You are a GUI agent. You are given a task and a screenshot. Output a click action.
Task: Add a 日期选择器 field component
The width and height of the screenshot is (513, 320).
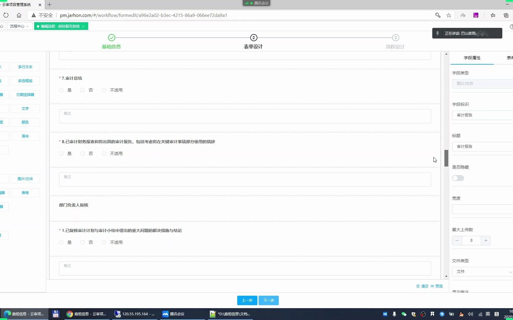coord(25,95)
